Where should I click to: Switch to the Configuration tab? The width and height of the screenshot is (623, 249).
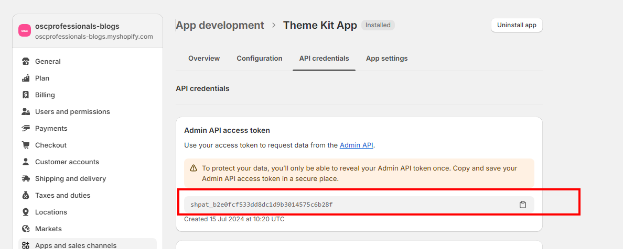tap(260, 59)
